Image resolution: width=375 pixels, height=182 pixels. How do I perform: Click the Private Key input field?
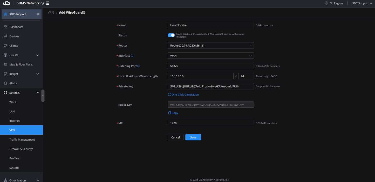coord(211,86)
